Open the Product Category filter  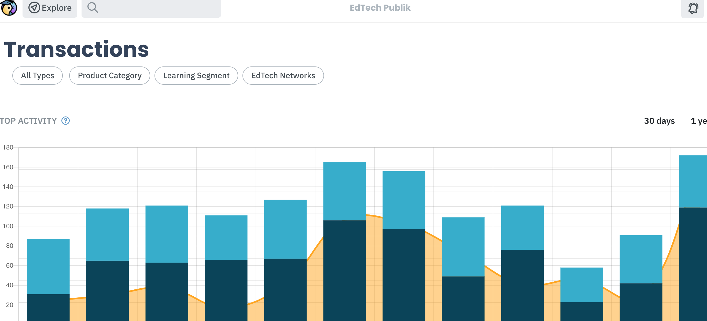(109, 75)
